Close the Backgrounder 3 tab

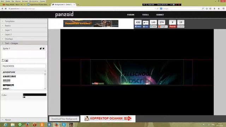[x=74, y=5]
